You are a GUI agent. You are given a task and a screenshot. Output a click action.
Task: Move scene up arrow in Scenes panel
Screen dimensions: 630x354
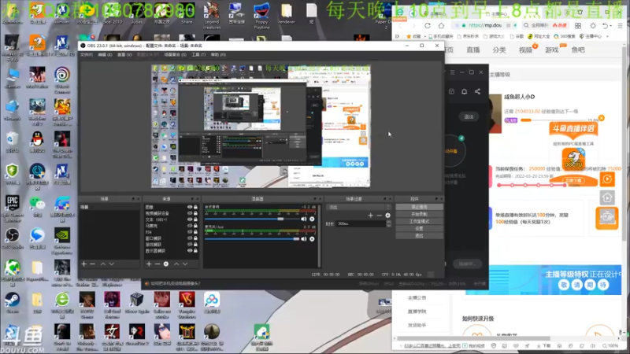103,264
